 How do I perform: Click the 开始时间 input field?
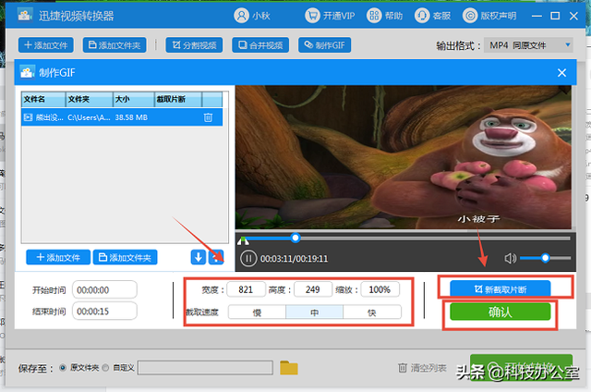coord(104,289)
